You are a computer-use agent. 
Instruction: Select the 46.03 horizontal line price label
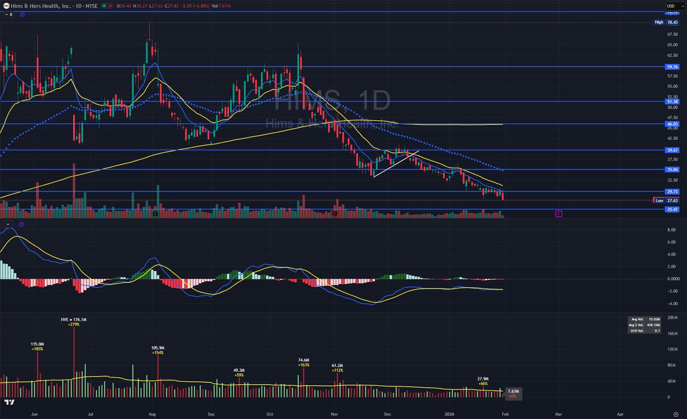[673, 124]
